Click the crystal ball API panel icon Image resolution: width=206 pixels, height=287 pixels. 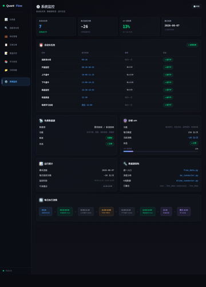[x=125, y=121]
